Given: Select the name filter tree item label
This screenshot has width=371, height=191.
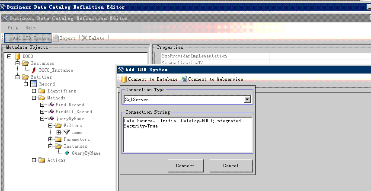Looking at the screenshot, I should pos(77,132).
